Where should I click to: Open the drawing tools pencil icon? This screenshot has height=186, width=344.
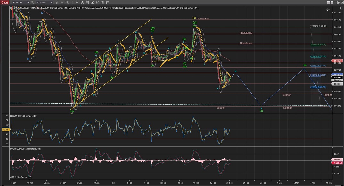[x=63, y=2]
